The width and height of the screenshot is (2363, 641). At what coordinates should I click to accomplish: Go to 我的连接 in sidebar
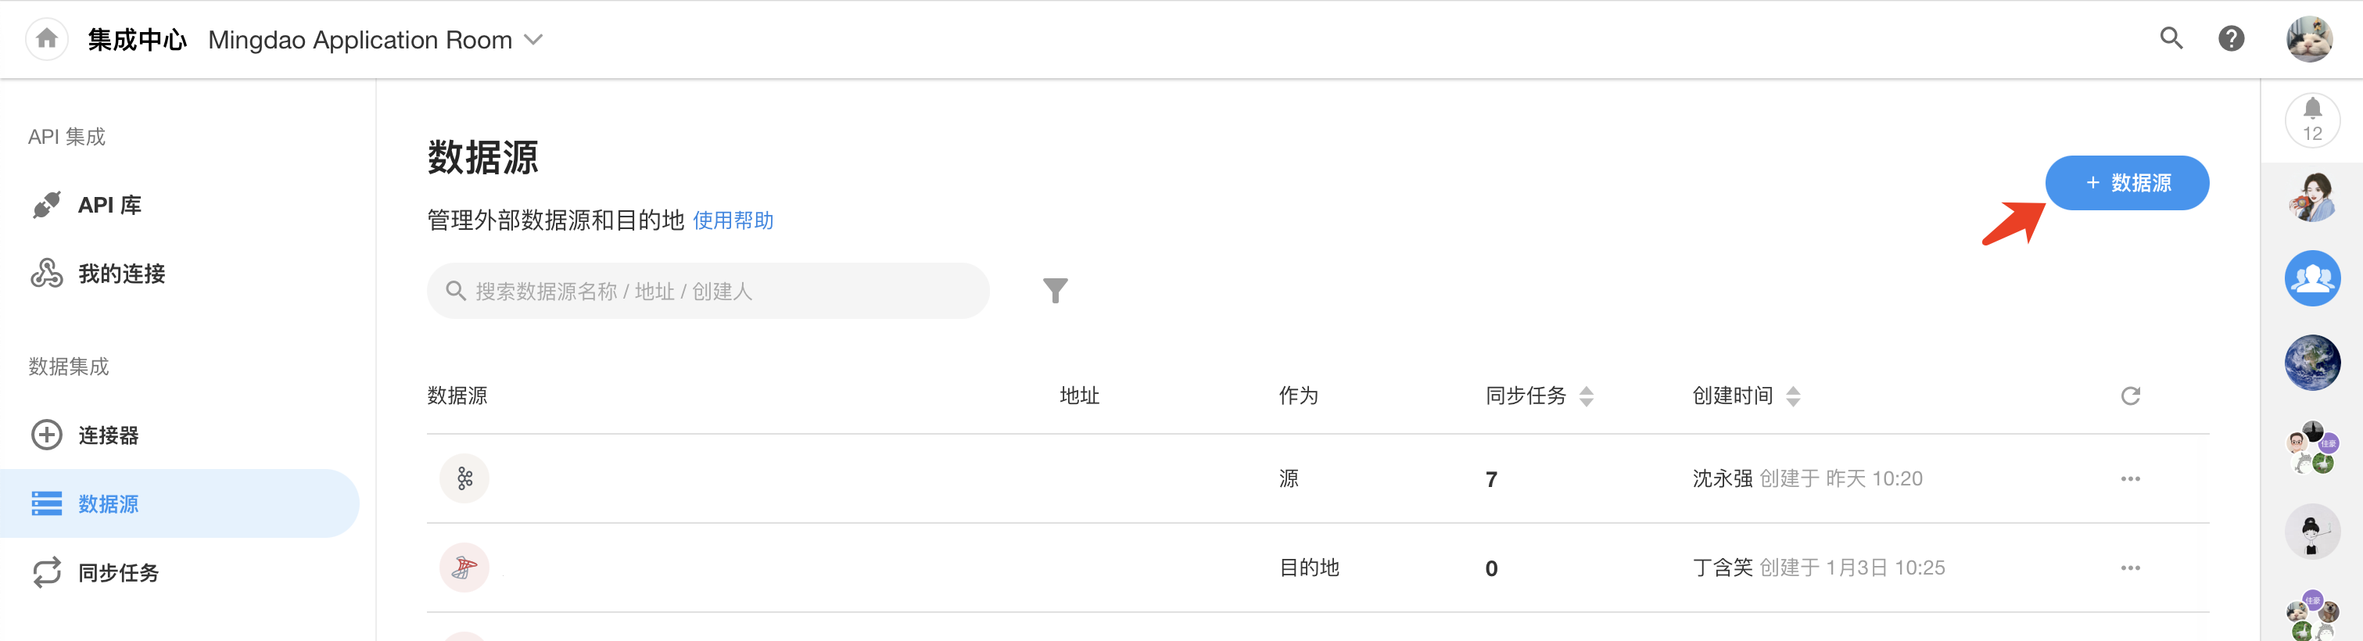click(x=121, y=274)
